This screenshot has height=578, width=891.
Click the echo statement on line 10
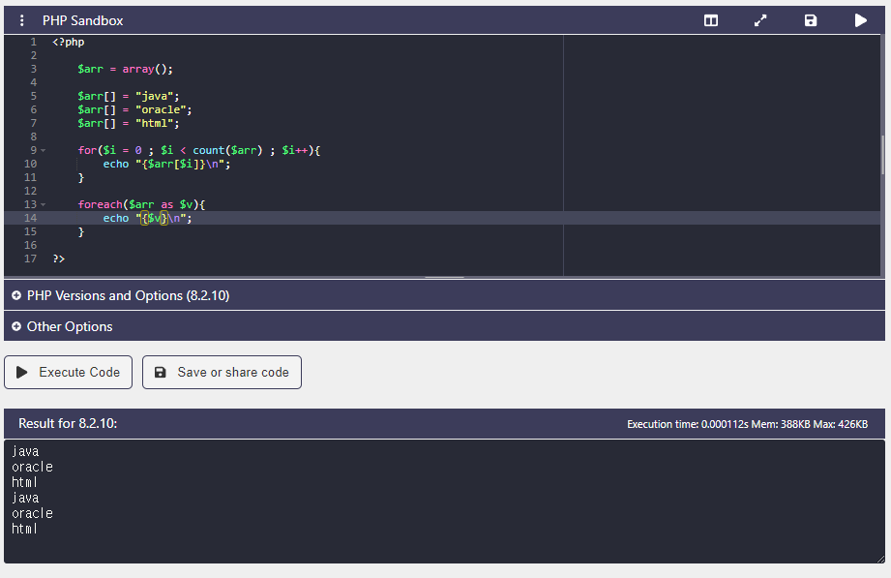[166, 164]
